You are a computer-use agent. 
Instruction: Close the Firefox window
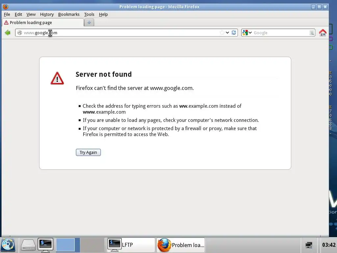coord(325,7)
